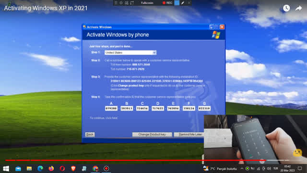
Task: Click the recorder crosshair target icon
Action: [x=121, y=3]
